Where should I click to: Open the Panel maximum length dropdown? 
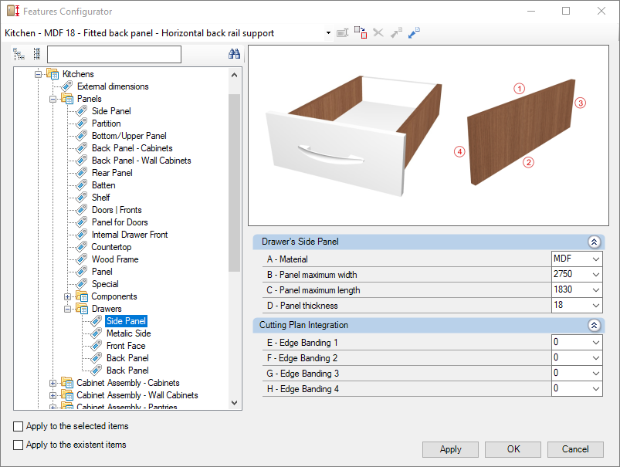tap(595, 290)
